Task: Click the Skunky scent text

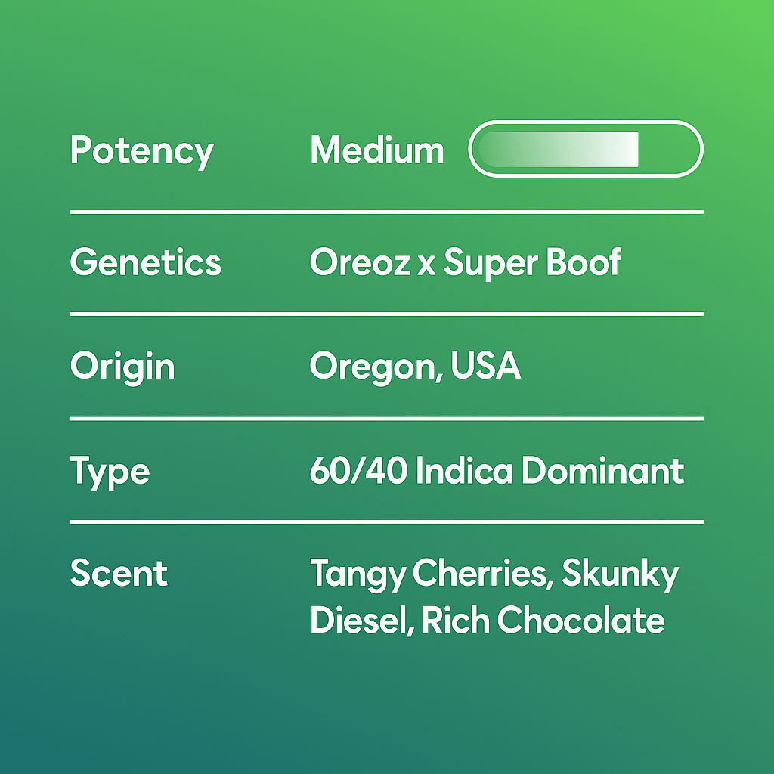Action: pyautogui.click(x=620, y=574)
